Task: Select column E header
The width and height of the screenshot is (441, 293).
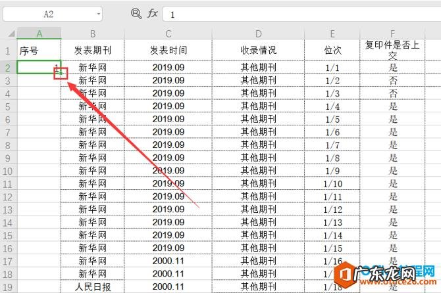Action: (332, 34)
